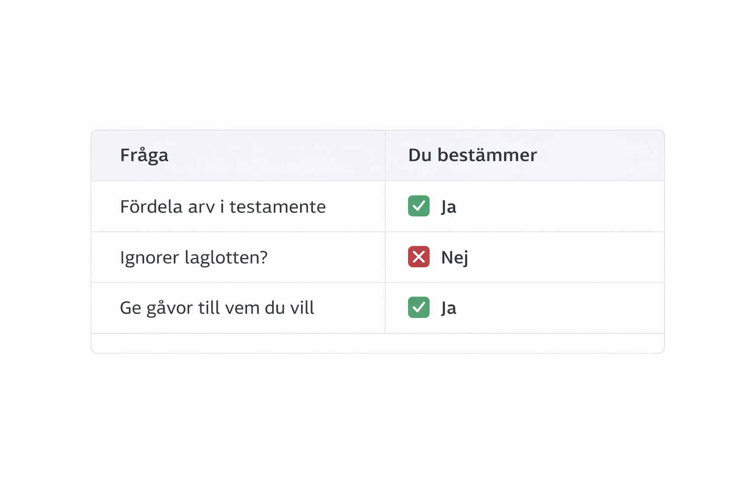
Task: Click the word "Fördela" in the first row
Action: [x=151, y=207]
